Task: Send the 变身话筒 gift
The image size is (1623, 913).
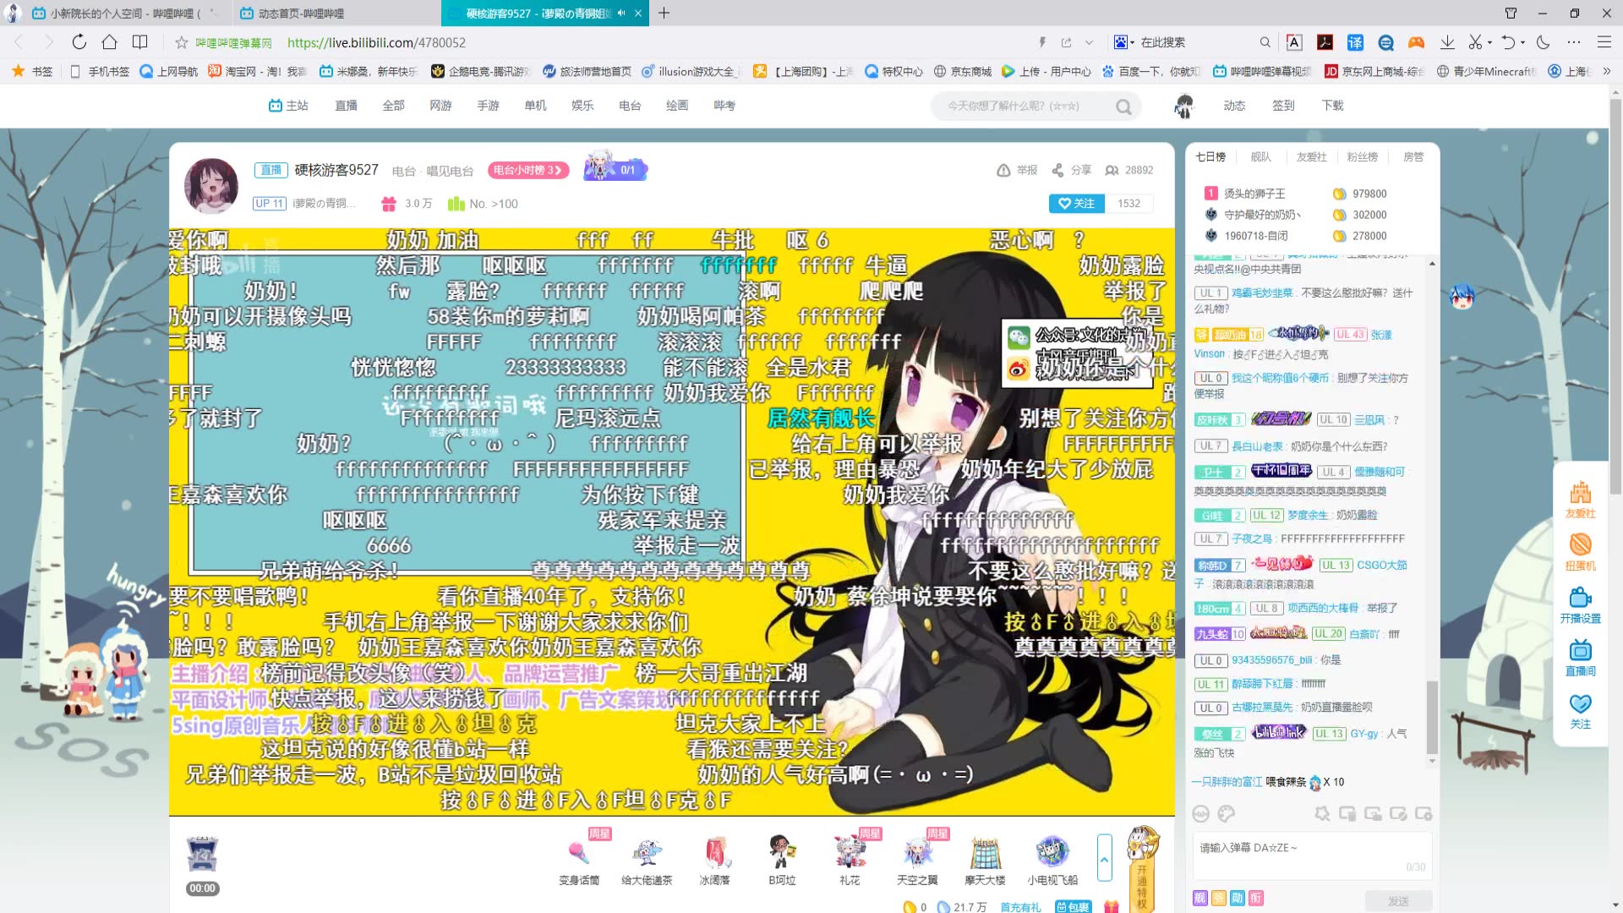Action: [x=579, y=859]
